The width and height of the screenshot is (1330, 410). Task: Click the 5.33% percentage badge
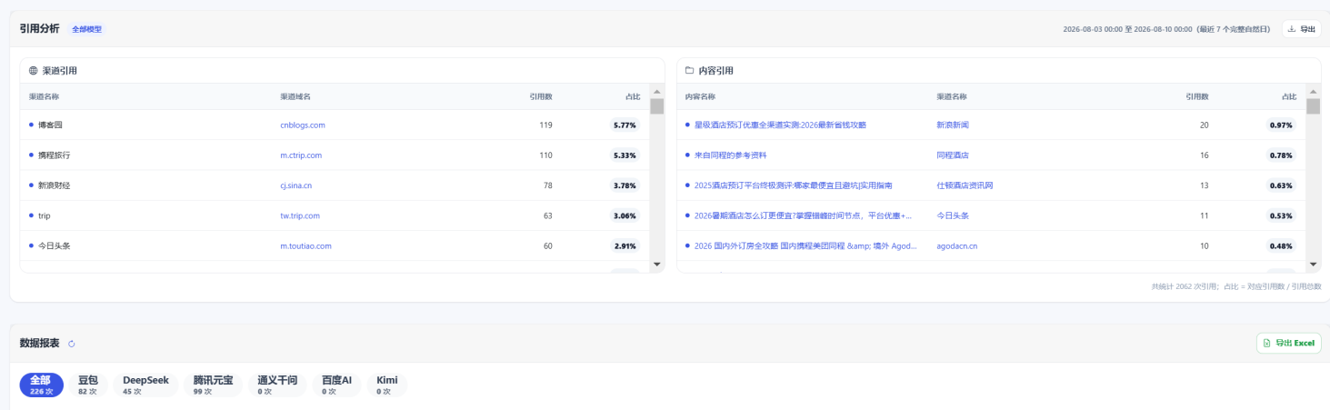click(x=625, y=155)
